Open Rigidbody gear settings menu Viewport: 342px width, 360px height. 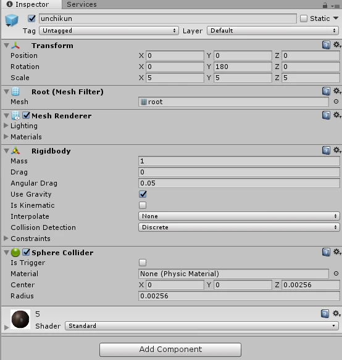pos(337,150)
